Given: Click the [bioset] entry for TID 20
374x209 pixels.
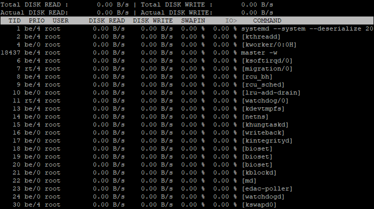Looking at the screenshot, I should 257,165.
